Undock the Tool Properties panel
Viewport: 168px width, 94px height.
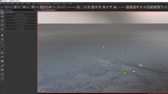tap(35, 10)
